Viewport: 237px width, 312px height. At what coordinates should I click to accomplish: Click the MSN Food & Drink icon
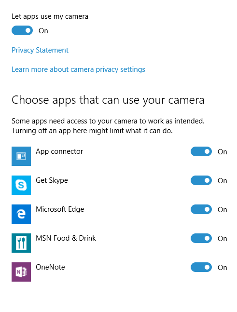(21, 243)
